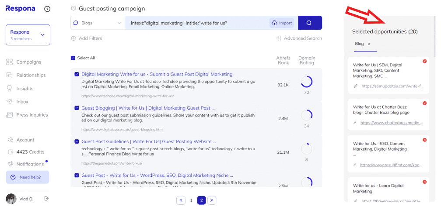Image resolution: width=448 pixels, height=210 pixels.
Task: Click the logout icon next to Vlad O.
Action: click(x=46, y=199)
